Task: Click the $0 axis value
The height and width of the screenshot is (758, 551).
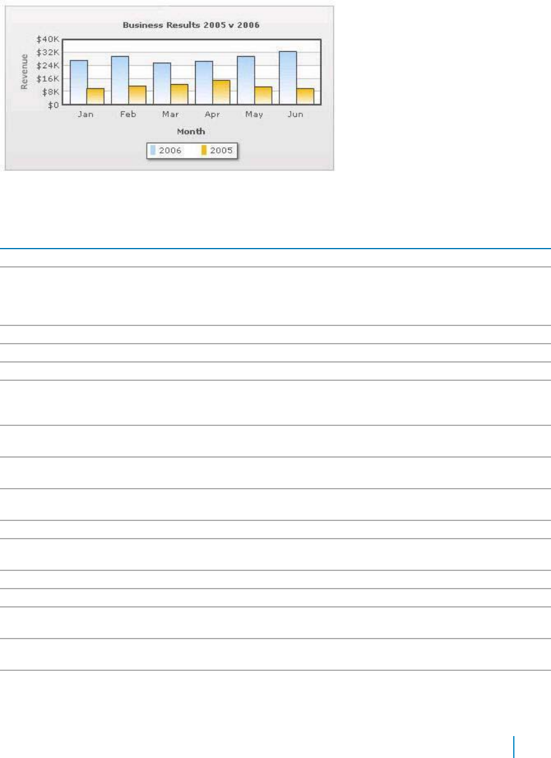Action: pos(54,105)
